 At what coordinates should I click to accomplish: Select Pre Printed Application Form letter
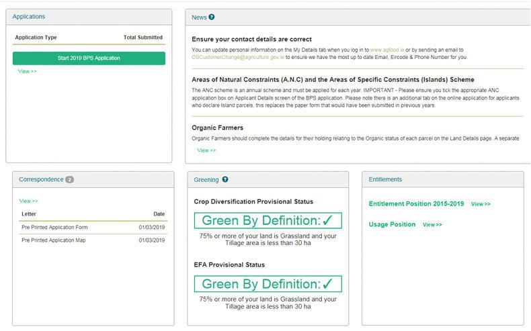pos(55,228)
